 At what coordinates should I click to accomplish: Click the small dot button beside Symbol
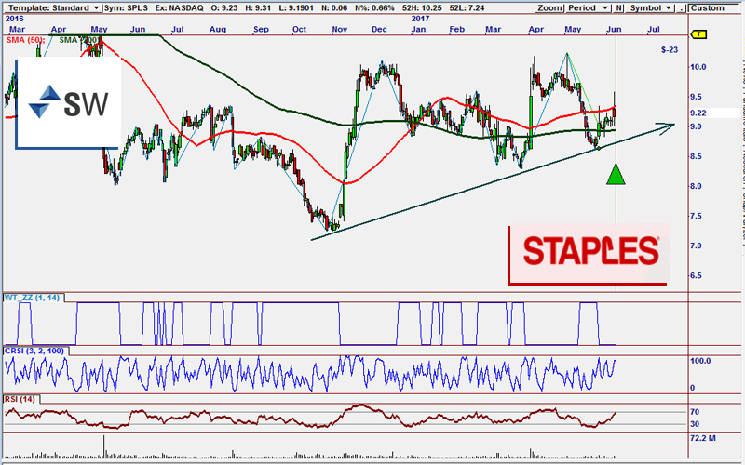682,7
